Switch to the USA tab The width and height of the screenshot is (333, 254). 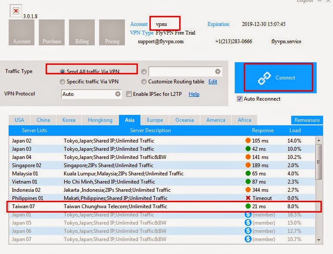point(19,120)
